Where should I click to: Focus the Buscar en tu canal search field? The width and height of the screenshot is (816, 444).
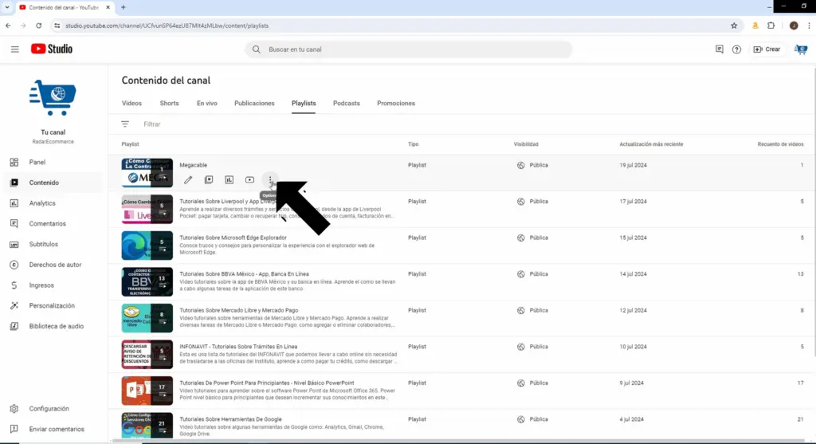coord(409,49)
